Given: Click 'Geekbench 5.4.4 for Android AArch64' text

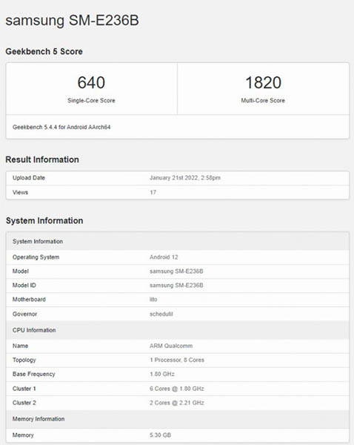Looking at the screenshot, I should pyautogui.click(x=61, y=127).
